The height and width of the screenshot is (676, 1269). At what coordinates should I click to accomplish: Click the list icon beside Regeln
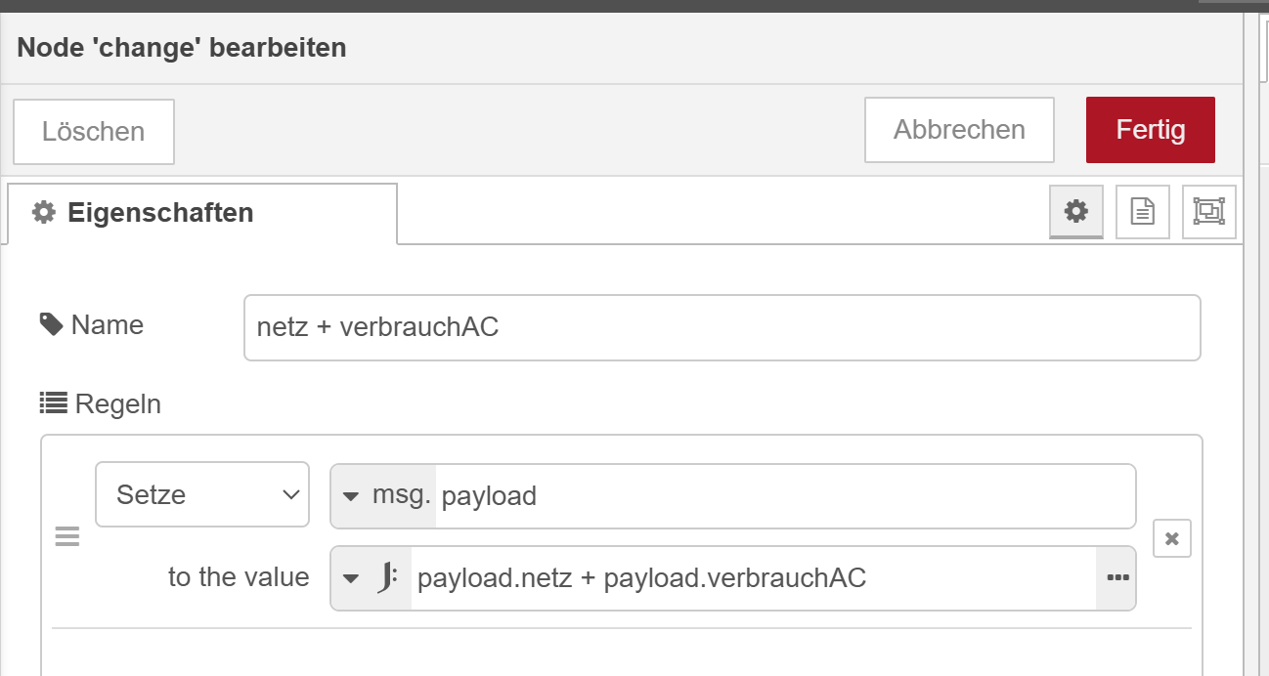coord(53,402)
